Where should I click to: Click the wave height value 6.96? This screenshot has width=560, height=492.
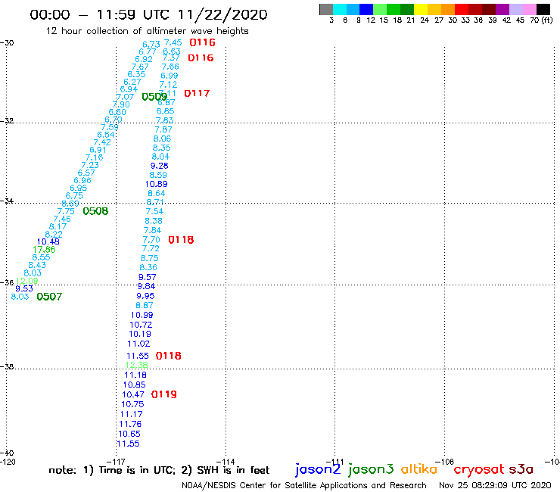point(82,180)
